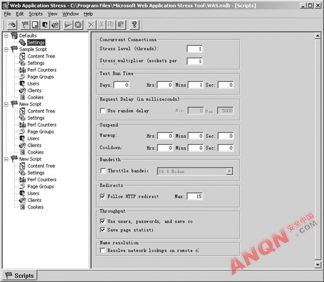Click the Help question mark toolbar icon
The width and height of the screenshot is (324, 282).
pyautogui.click(x=134, y=25)
